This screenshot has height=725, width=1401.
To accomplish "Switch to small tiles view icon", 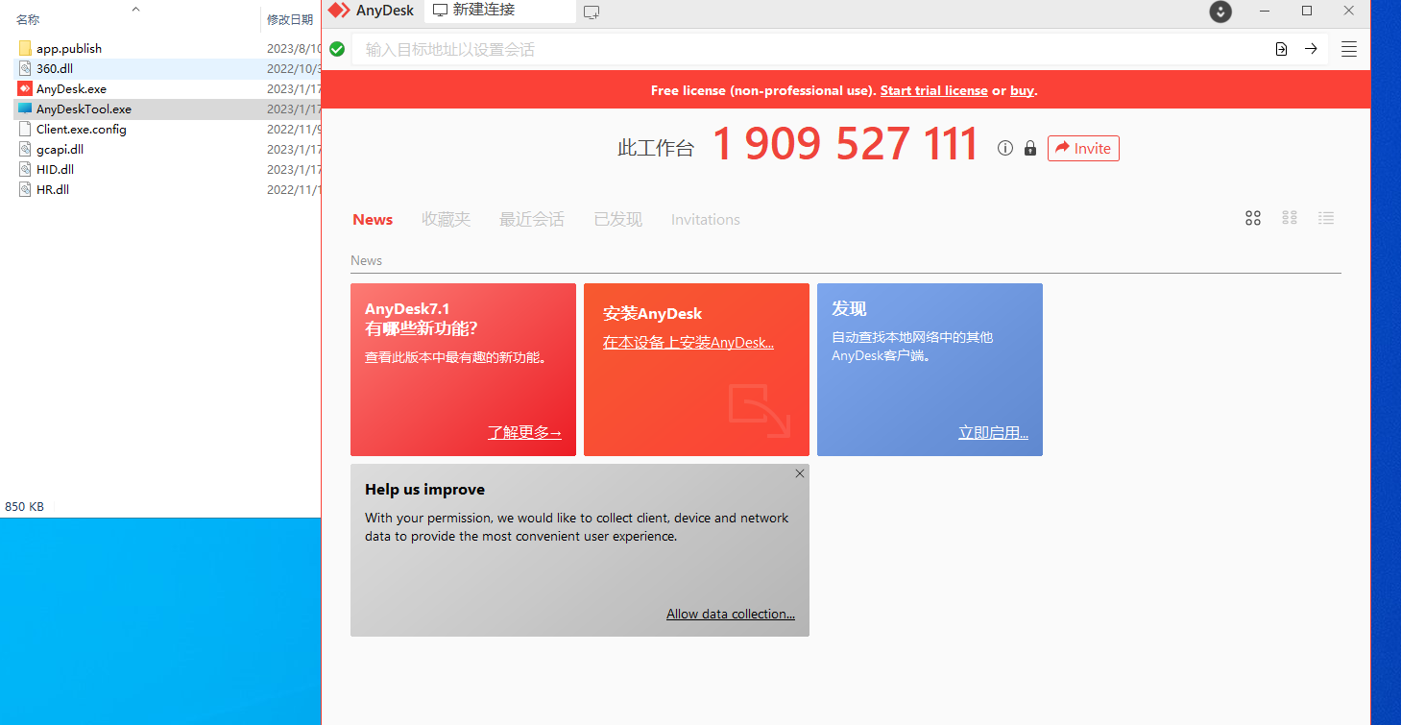I will pos(1290,219).
